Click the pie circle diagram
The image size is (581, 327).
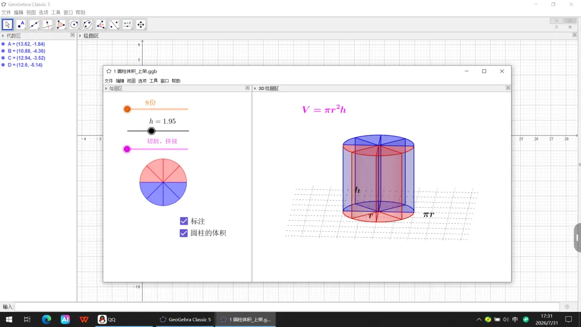coord(163,182)
